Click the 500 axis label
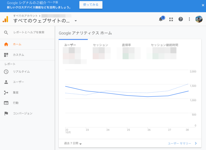The height and width of the screenshot is (150, 206). point(194,115)
